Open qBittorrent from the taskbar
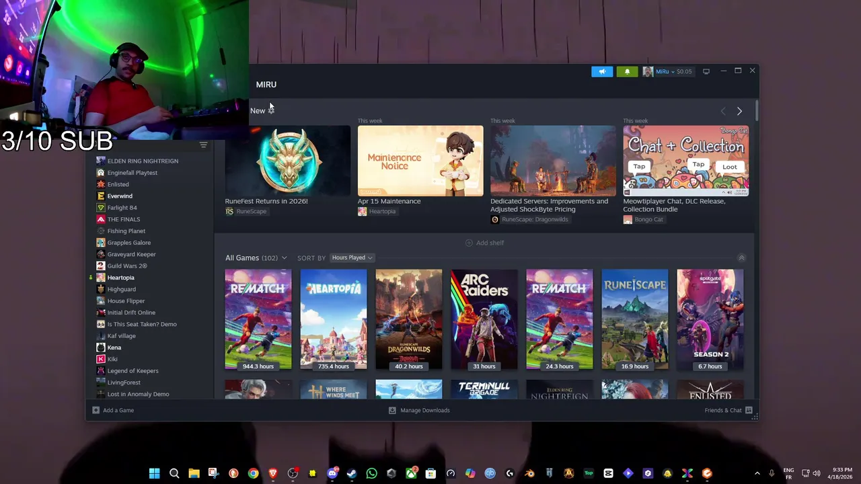The height and width of the screenshot is (484, 861). pos(490,473)
